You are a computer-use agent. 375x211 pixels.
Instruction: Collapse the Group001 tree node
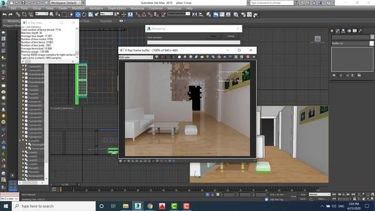(20, 141)
